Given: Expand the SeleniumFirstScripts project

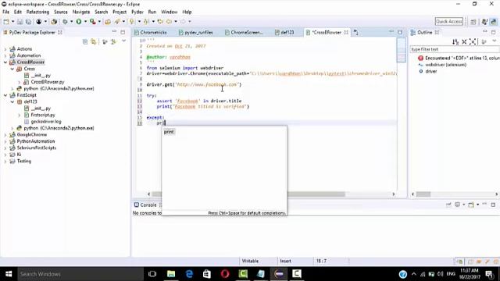Looking at the screenshot, I should click(5, 148).
